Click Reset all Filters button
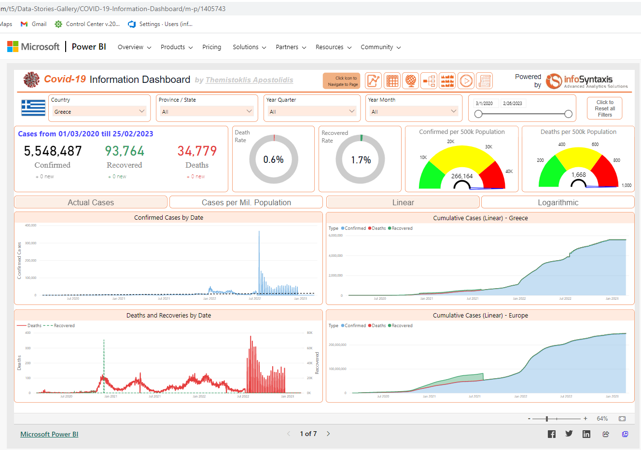 pos(604,108)
